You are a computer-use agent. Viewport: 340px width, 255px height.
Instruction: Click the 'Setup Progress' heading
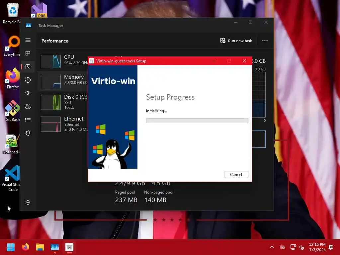pos(170,97)
